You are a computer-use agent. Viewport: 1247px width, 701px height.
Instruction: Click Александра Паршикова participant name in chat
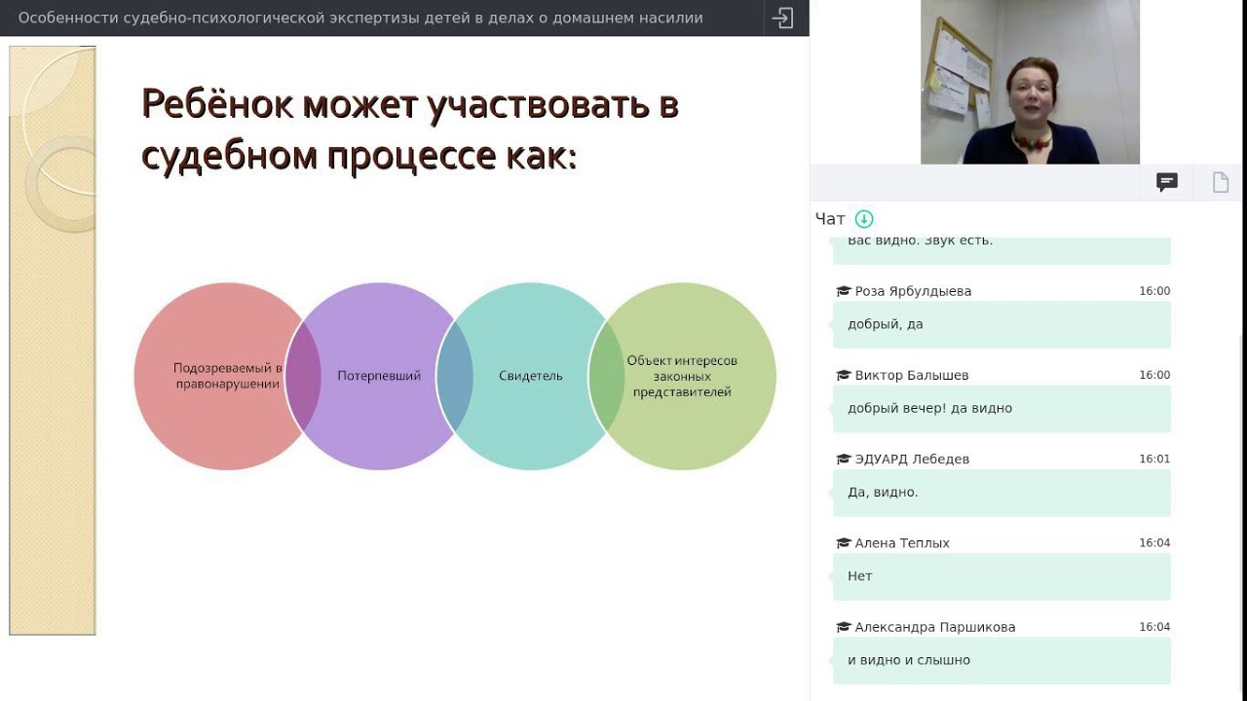pos(935,627)
